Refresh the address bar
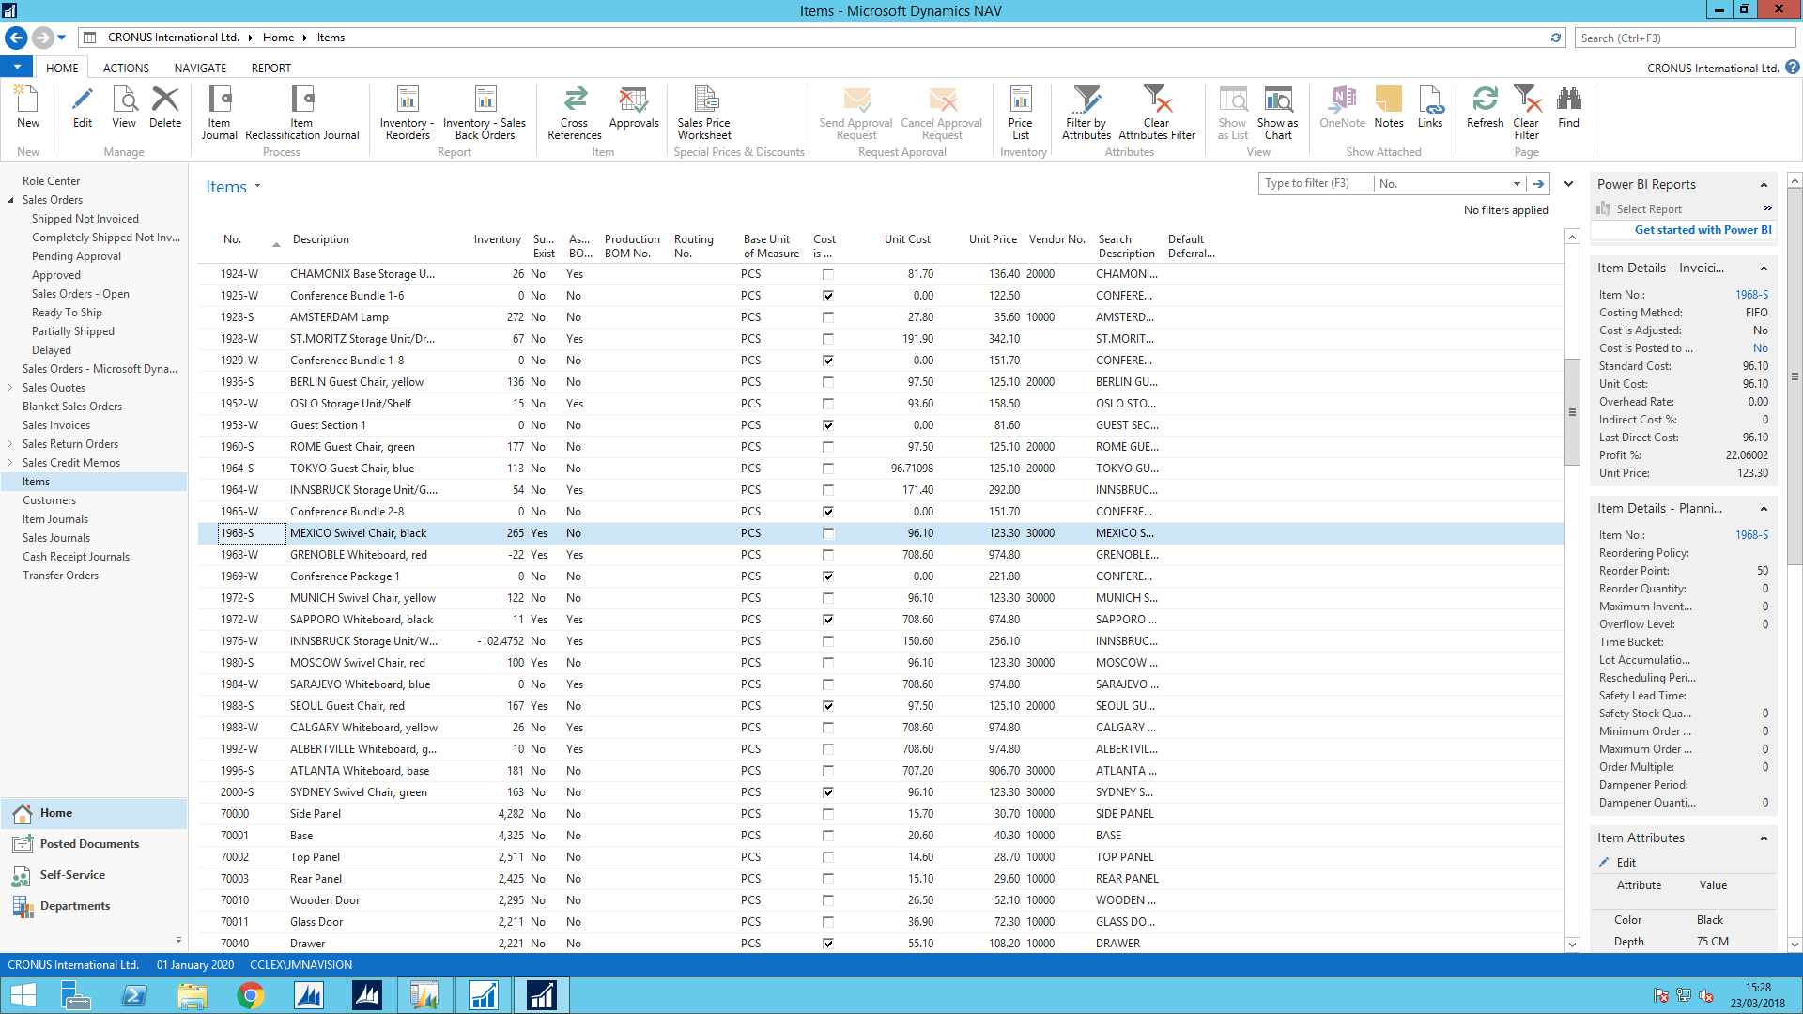Viewport: 1803px width, 1014px height. coord(1556,38)
